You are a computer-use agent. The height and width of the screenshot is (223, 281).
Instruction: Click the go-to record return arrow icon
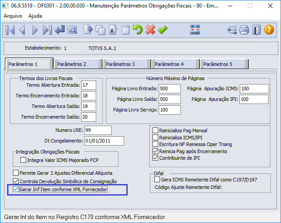60,30
